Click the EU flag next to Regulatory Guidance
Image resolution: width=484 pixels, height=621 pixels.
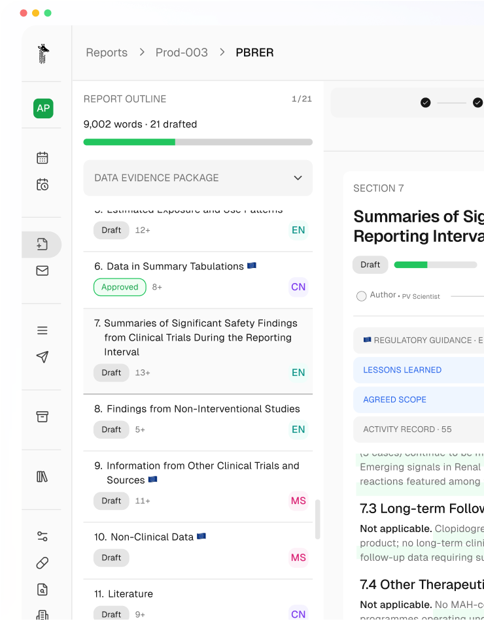pyautogui.click(x=368, y=340)
